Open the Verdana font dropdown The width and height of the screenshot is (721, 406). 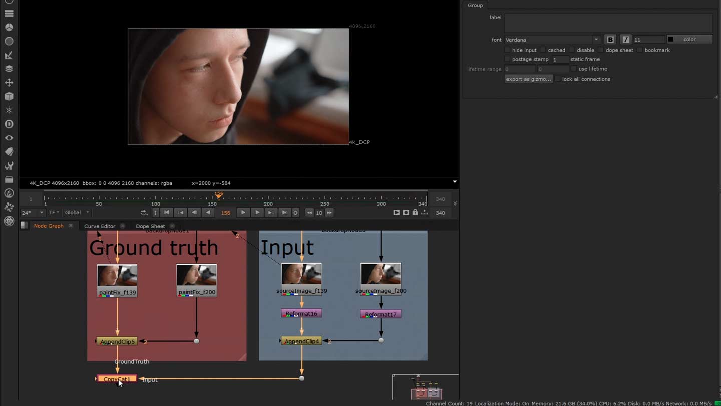pos(596,39)
